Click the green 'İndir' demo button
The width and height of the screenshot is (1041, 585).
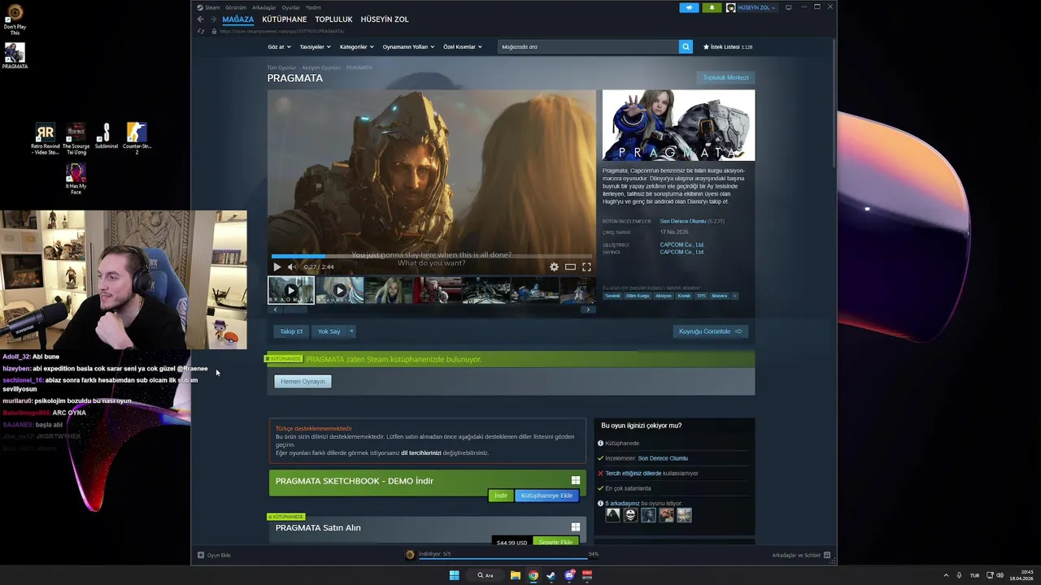[x=501, y=496]
